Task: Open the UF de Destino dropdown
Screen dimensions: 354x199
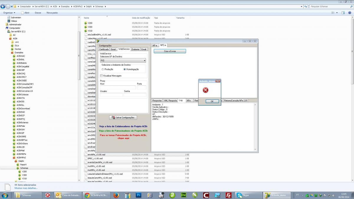Action: pos(123,60)
